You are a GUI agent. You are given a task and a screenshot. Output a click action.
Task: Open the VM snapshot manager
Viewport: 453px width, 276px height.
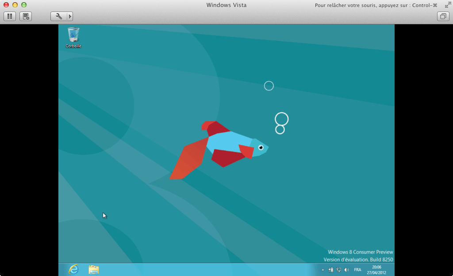[x=25, y=16]
